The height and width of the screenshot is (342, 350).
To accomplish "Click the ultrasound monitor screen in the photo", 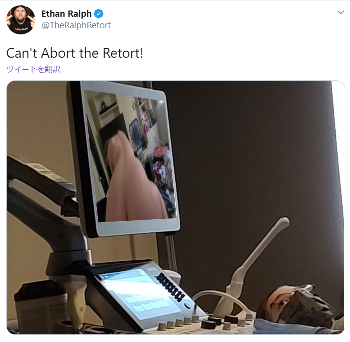I will click(x=129, y=156).
